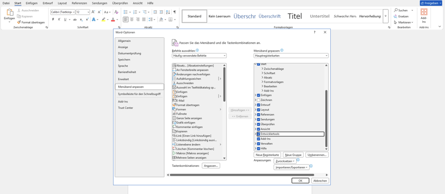Image resolution: width=445 pixels, height=194 pixels.
Task: Justify text icon in ribbon
Action: (x=144, y=20)
